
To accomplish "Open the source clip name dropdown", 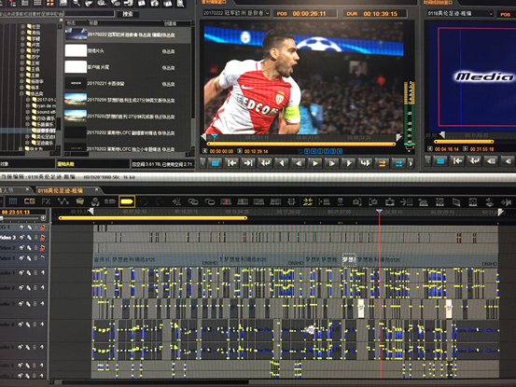I will [267, 13].
